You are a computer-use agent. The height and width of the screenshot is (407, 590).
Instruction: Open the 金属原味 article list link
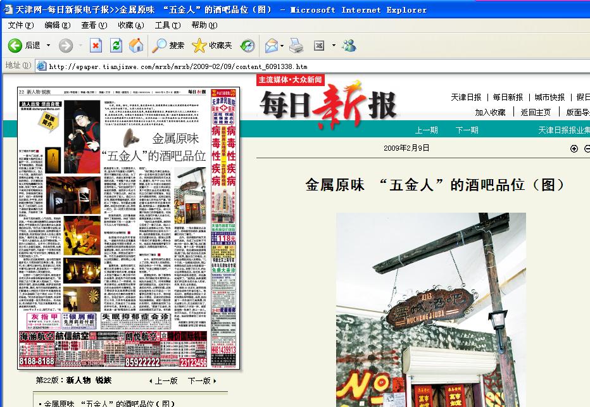(x=109, y=403)
